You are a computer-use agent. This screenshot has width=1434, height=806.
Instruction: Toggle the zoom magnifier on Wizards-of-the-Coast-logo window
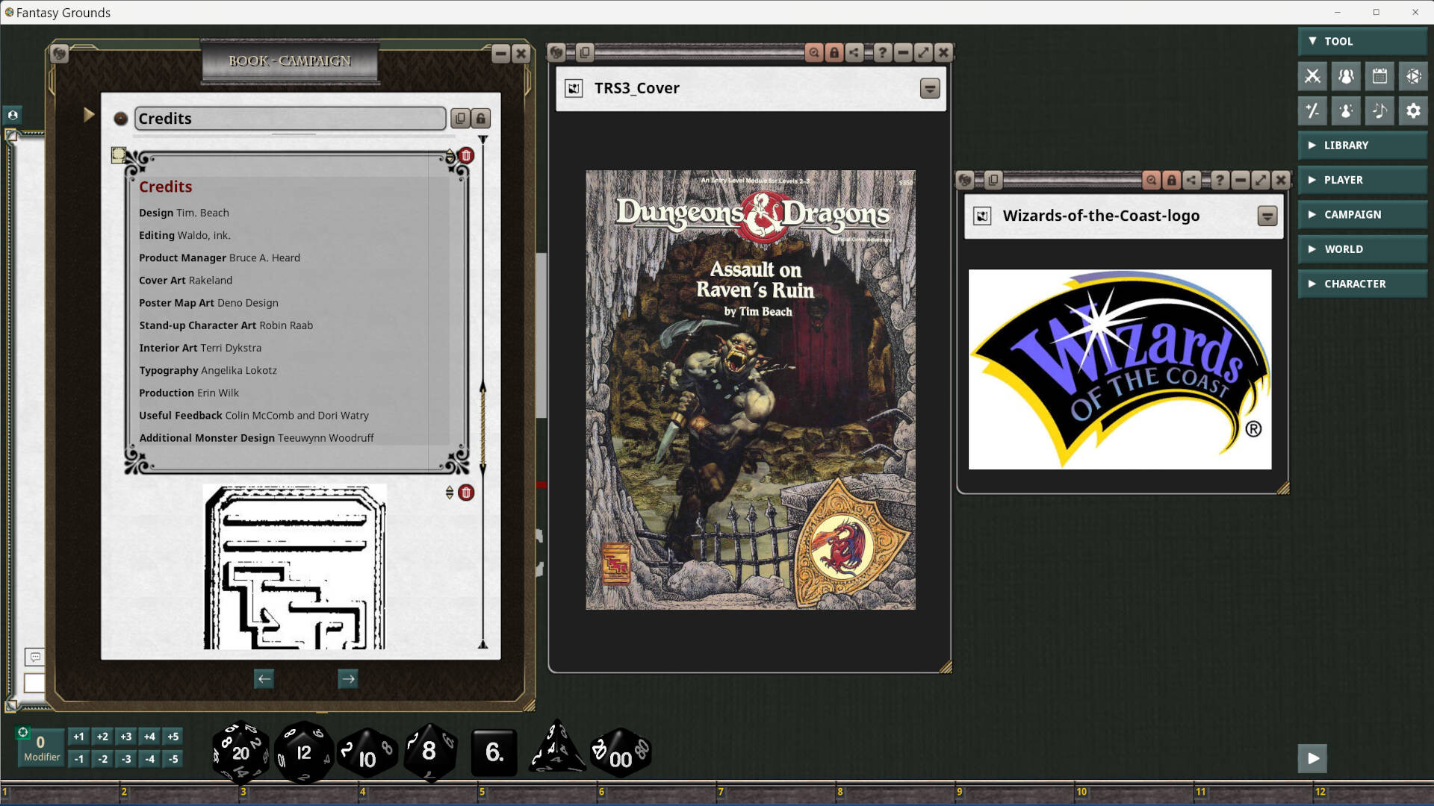(x=1150, y=180)
